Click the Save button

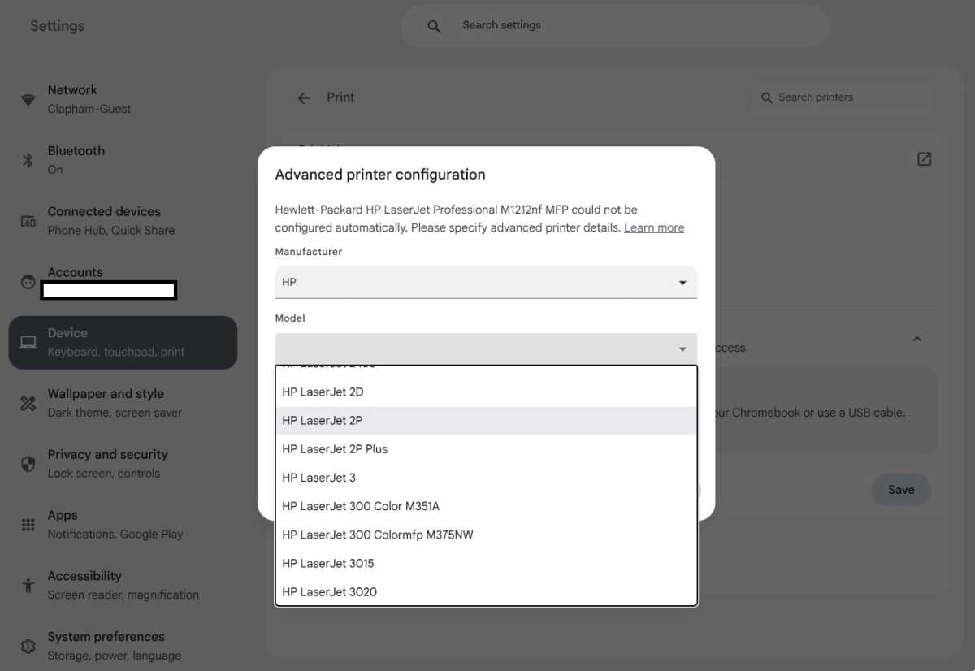click(901, 490)
